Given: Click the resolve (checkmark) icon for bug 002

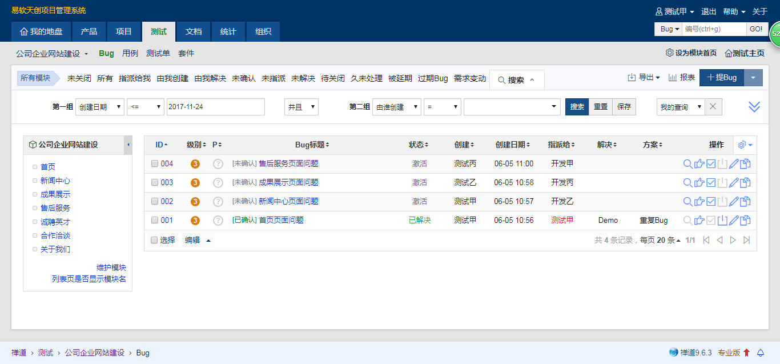Looking at the screenshot, I should tap(711, 202).
